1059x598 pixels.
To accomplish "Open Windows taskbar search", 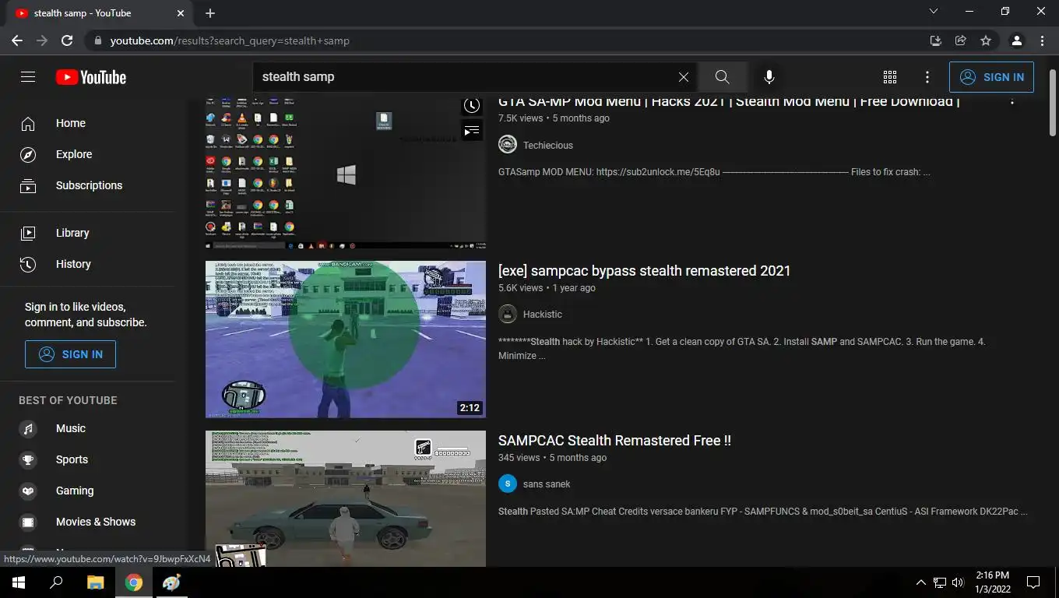I will [56, 582].
